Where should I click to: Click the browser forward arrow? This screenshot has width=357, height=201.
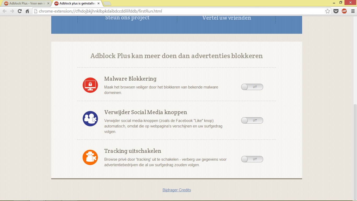[12, 11]
